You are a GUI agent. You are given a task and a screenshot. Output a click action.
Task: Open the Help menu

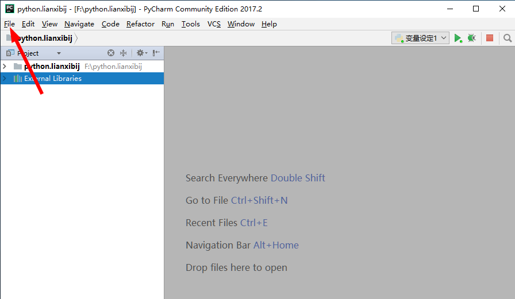pyautogui.click(x=269, y=24)
